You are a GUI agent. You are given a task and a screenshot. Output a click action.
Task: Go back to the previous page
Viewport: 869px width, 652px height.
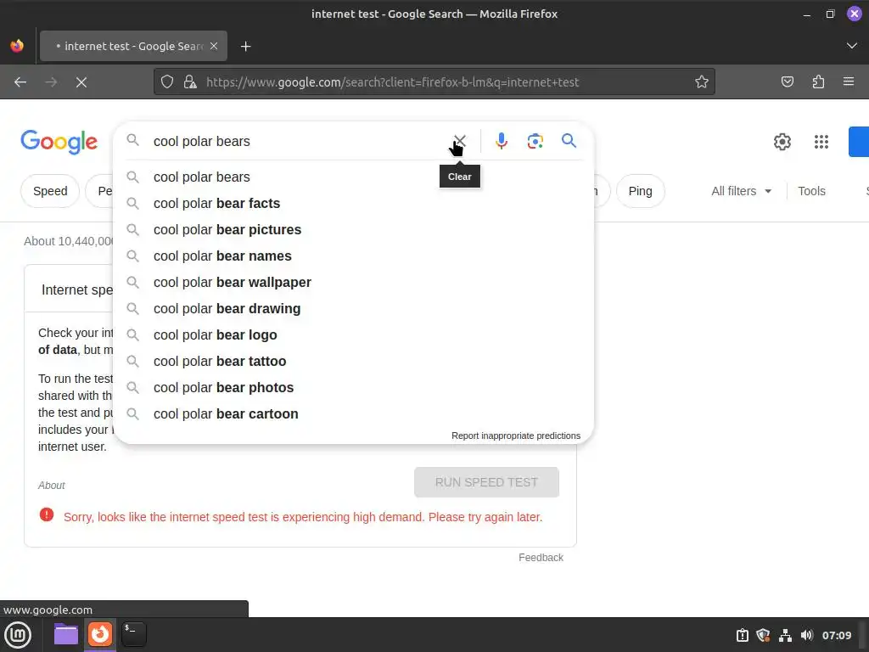[x=20, y=82]
